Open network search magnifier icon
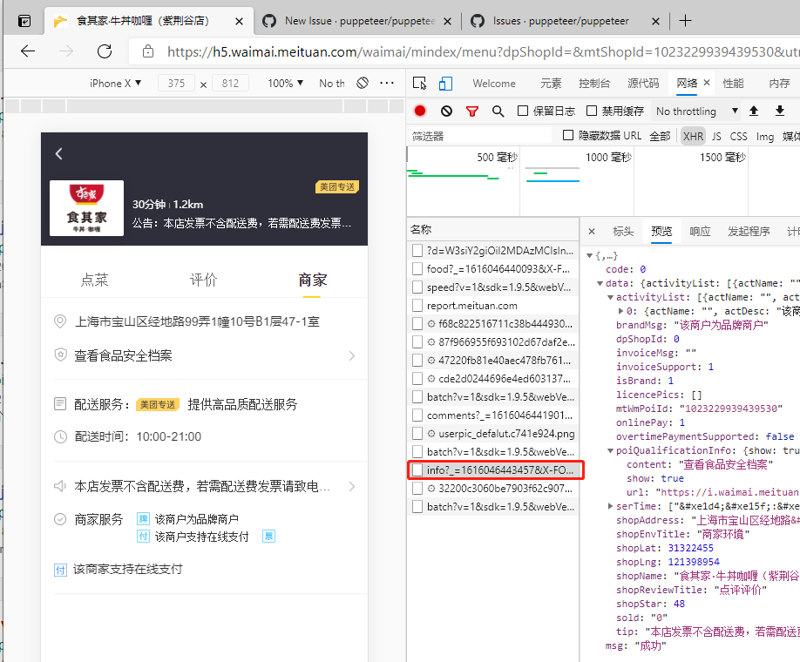The width and height of the screenshot is (800, 662). (x=498, y=111)
